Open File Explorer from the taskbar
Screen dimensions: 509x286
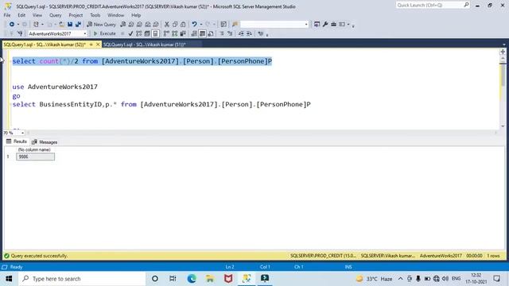coord(210,279)
